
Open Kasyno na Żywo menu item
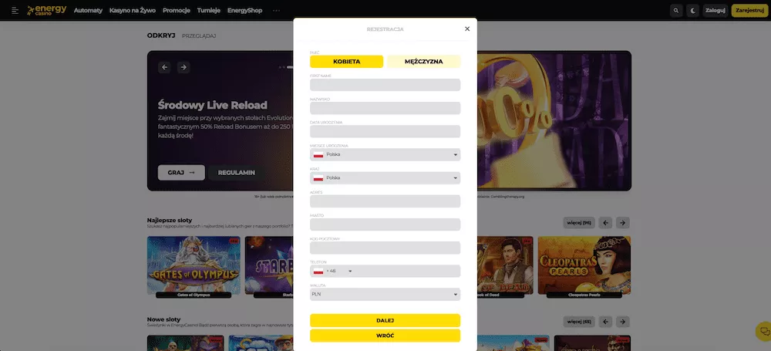tap(133, 10)
